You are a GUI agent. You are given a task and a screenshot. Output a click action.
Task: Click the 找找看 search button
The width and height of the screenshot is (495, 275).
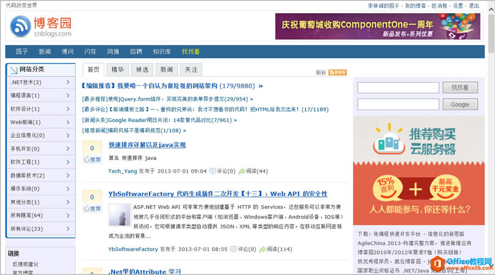[x=460, y=88]
